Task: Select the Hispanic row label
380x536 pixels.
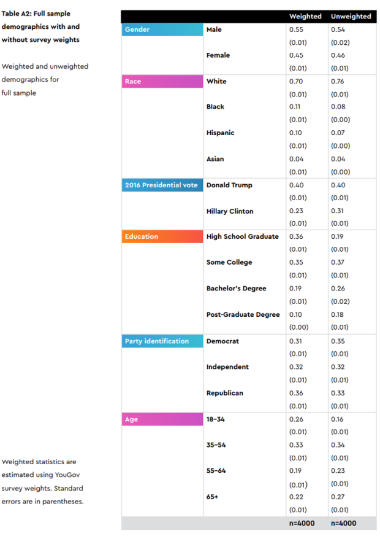Action: (x=220, y=133)
